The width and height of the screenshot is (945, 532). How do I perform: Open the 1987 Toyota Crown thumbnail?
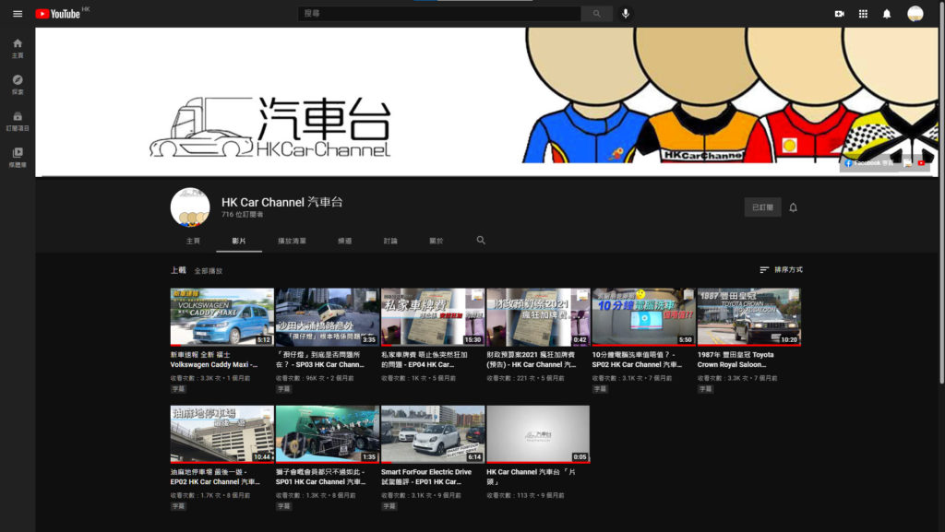click(x=749, y=316)
